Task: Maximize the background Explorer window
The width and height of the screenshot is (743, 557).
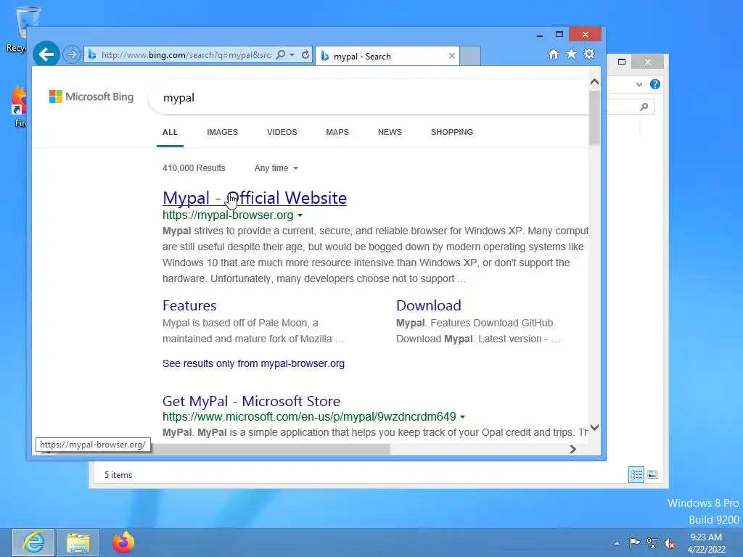Action: (x=622, y=62)
